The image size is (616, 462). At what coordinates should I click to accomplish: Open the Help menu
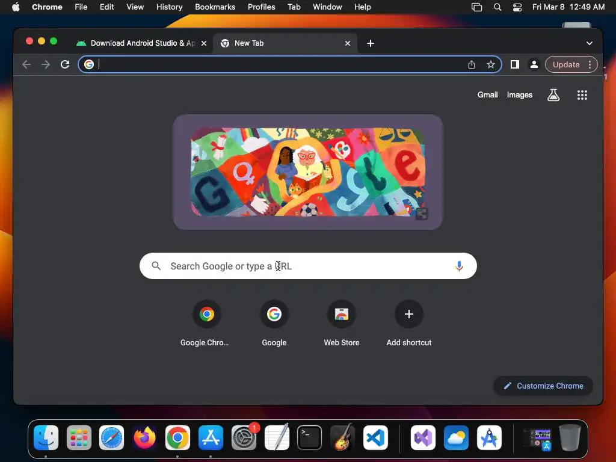pos(362,7)
